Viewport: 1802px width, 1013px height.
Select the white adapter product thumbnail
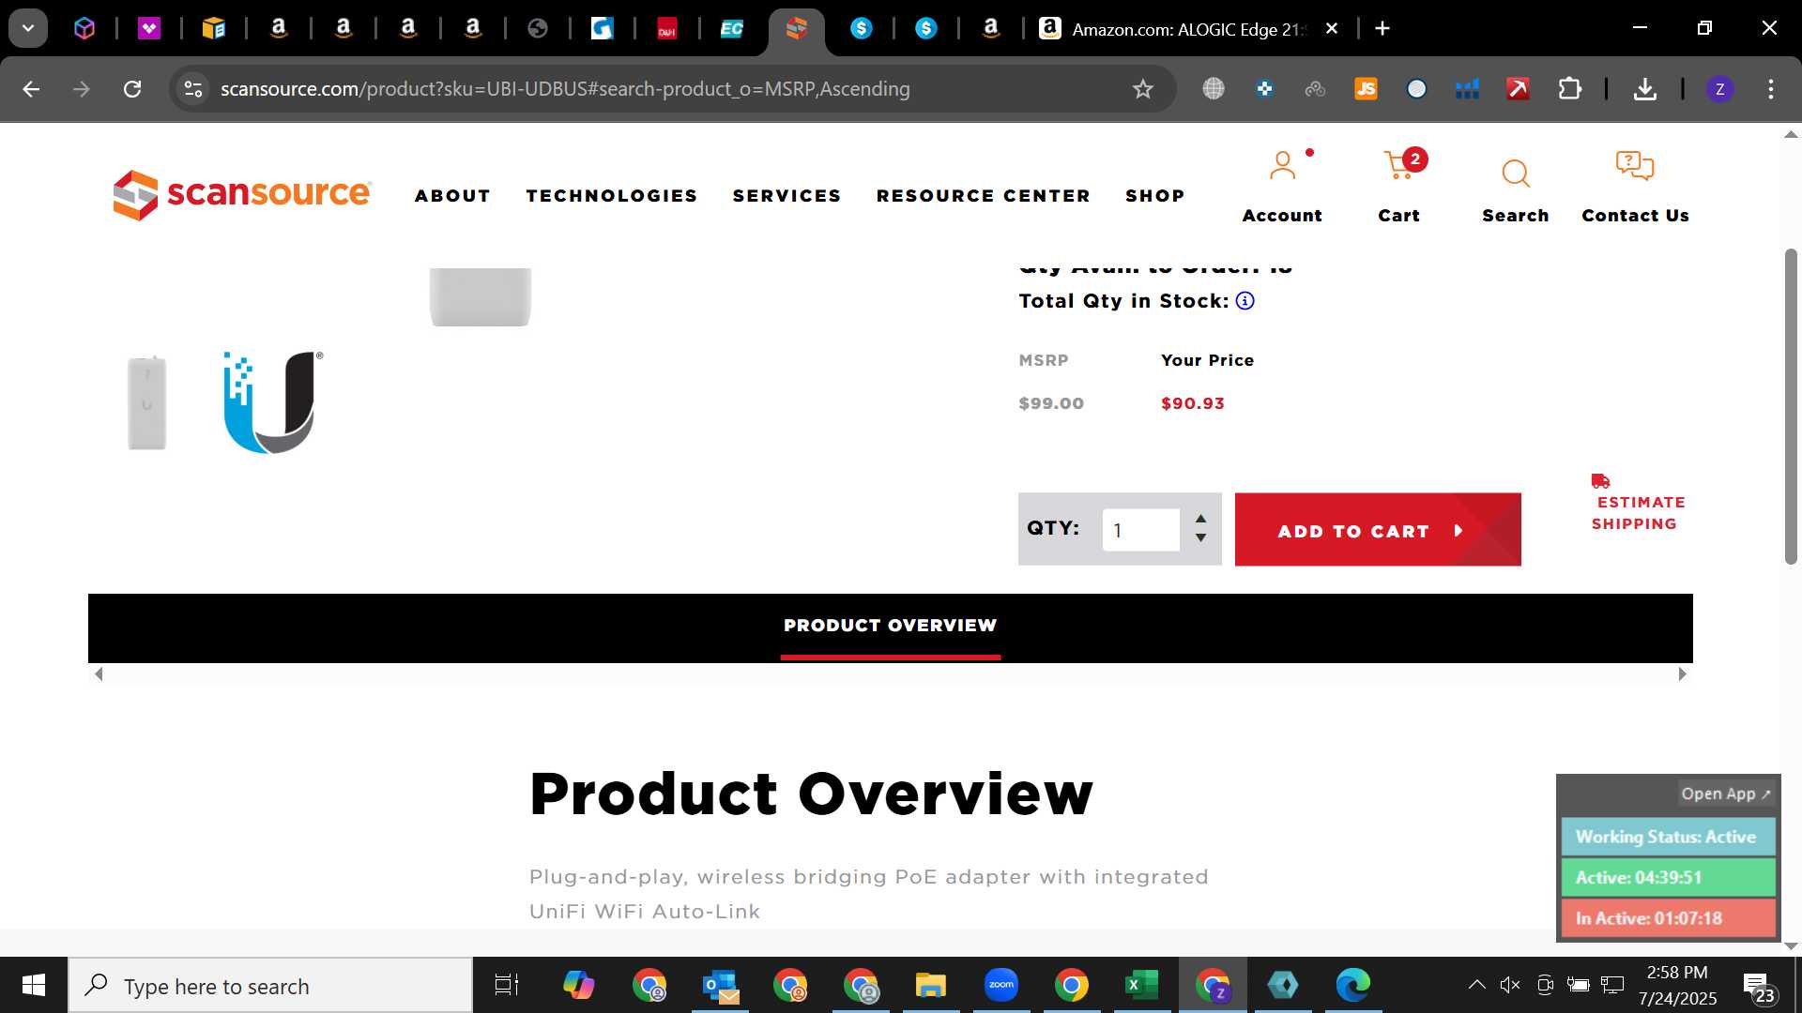point(146,402)
